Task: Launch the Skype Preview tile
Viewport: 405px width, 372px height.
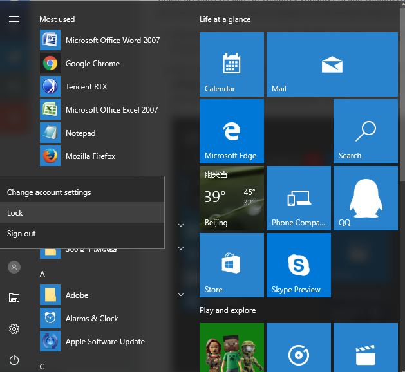Action: tap(299, 265)
